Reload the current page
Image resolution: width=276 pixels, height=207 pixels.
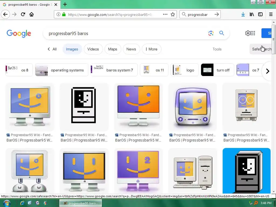(x=23, y=14)
